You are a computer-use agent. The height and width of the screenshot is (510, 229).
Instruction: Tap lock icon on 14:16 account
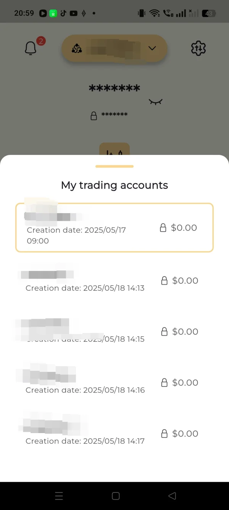(x=164, y=383)
